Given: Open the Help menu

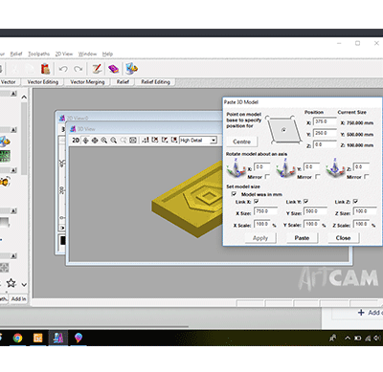Looking at the screenshot, I should [x=107, y=54].
